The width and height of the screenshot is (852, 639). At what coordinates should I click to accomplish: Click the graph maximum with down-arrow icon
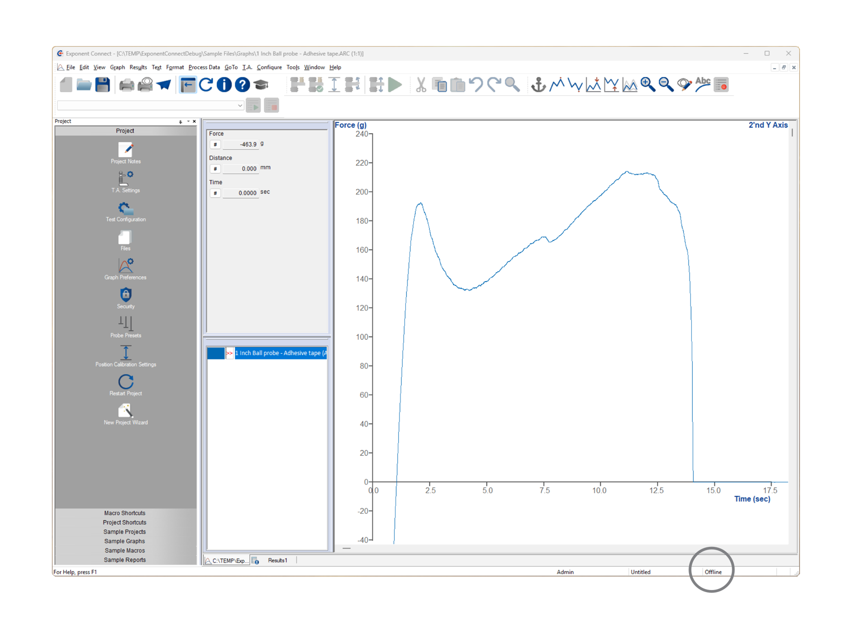(593, 85)
